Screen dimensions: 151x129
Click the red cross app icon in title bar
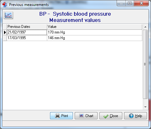(5, 5)
